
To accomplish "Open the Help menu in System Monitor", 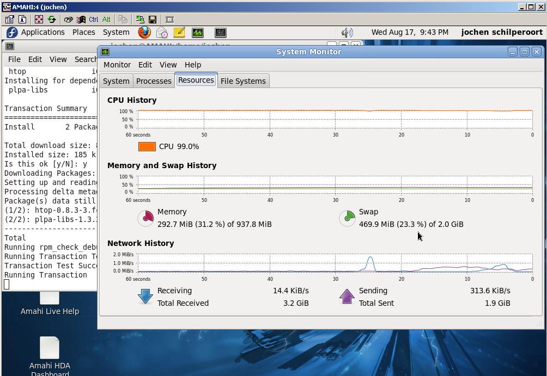I will coord(192,65).
